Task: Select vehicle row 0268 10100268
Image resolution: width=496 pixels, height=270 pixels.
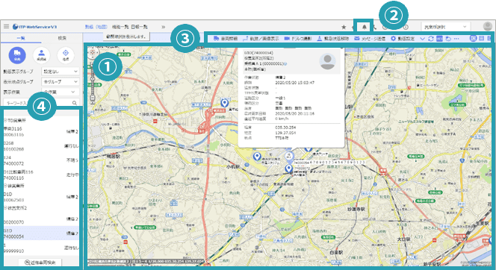Action: tap(41, 146)
